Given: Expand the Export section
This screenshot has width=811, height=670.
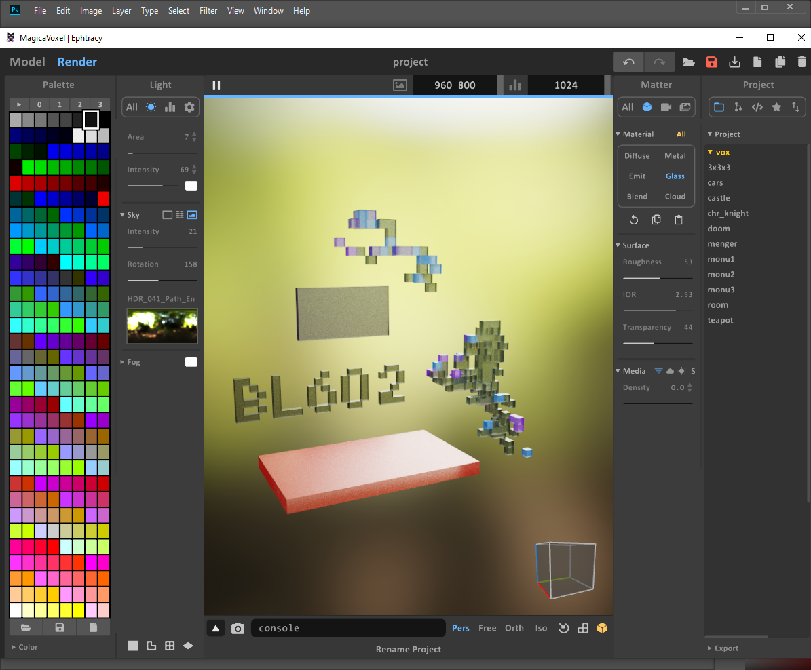Looking at the screenshot, I should [x=725, y=648].
